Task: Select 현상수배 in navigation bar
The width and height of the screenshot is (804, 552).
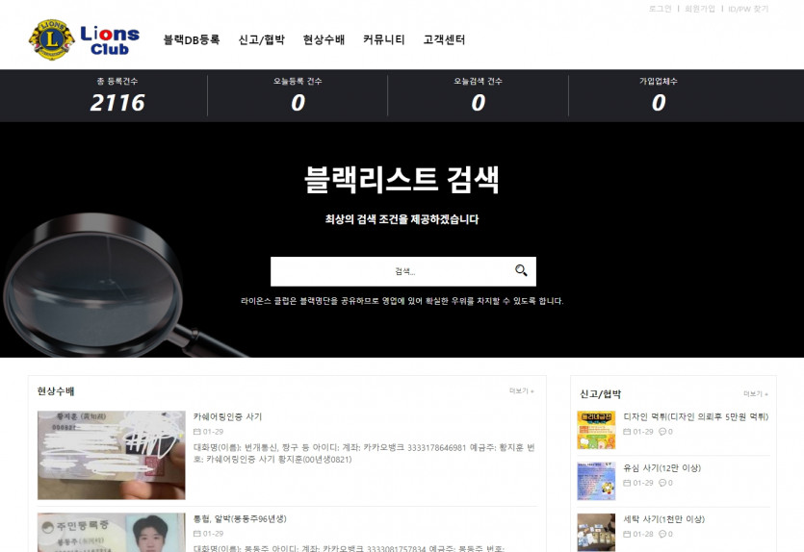Action: (324, 40)
